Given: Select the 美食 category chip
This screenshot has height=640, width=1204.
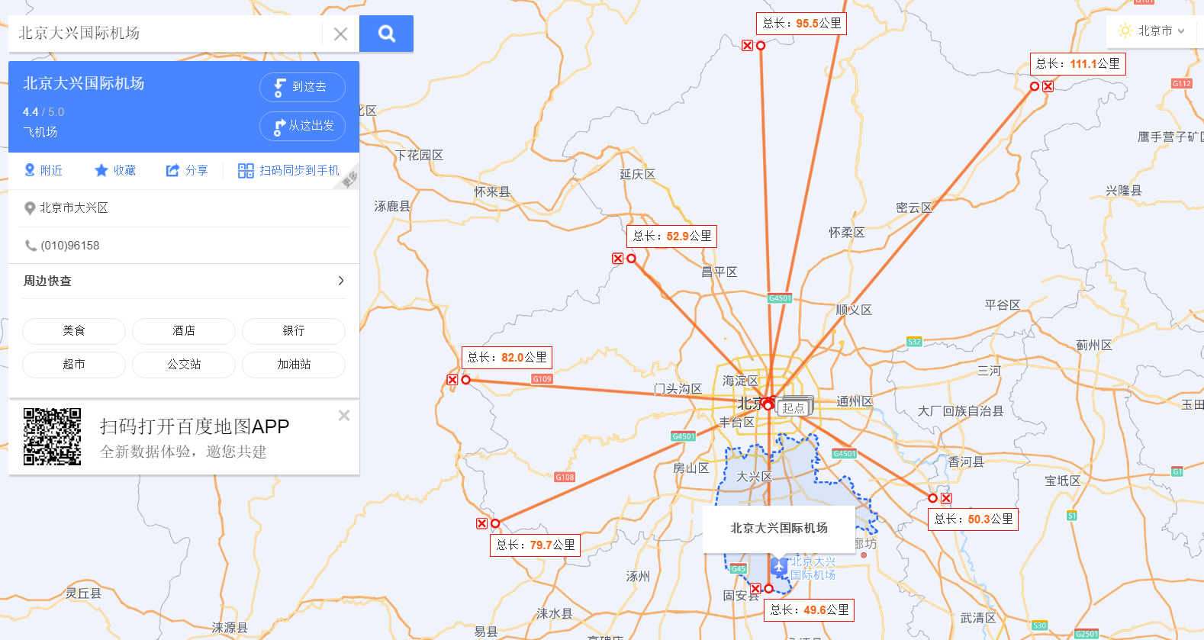Looking at the screenshot, I should (74, 331).
